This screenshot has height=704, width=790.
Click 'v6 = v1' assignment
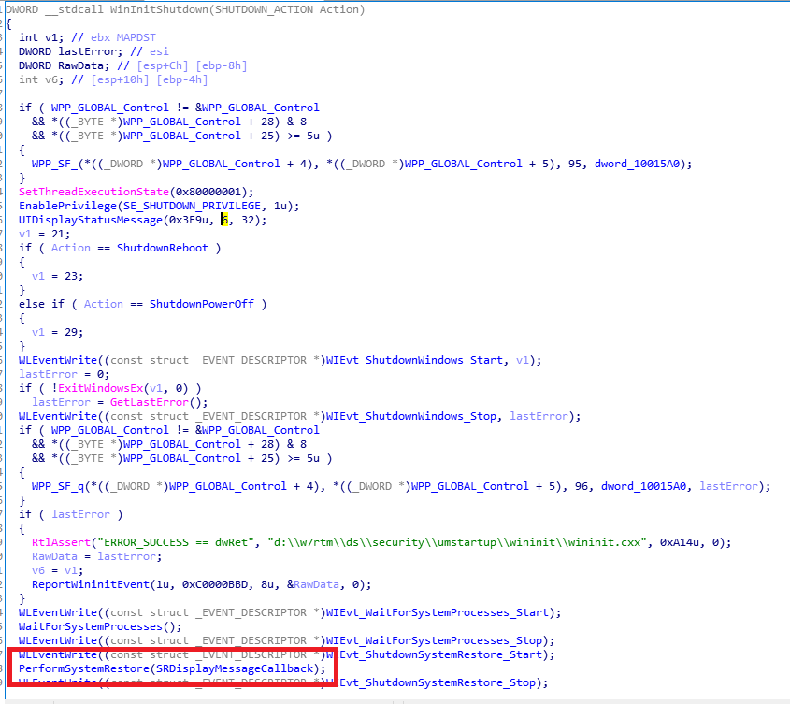point(57,571)
